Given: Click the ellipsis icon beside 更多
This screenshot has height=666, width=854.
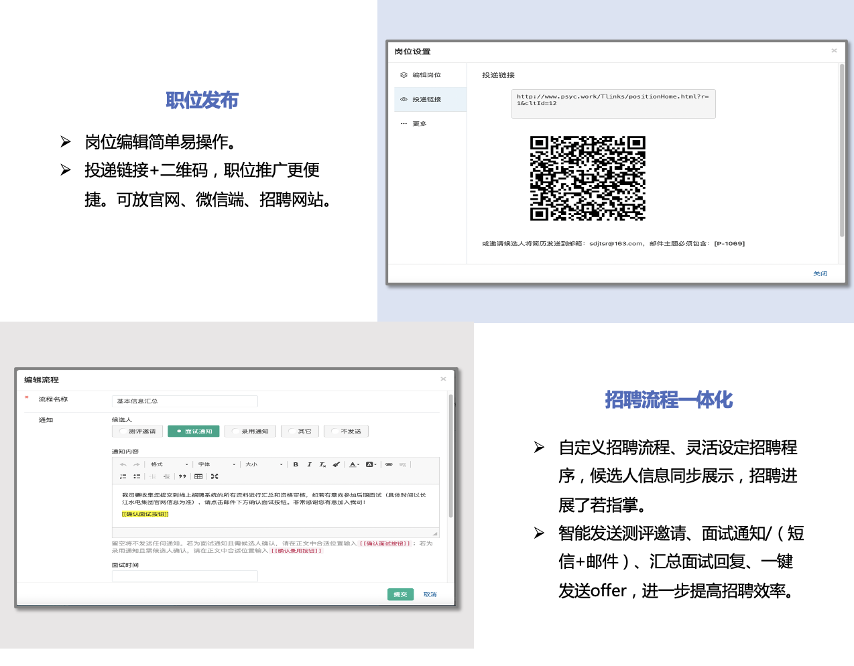Looking at the screenshot, I should [x=404, y=123].
